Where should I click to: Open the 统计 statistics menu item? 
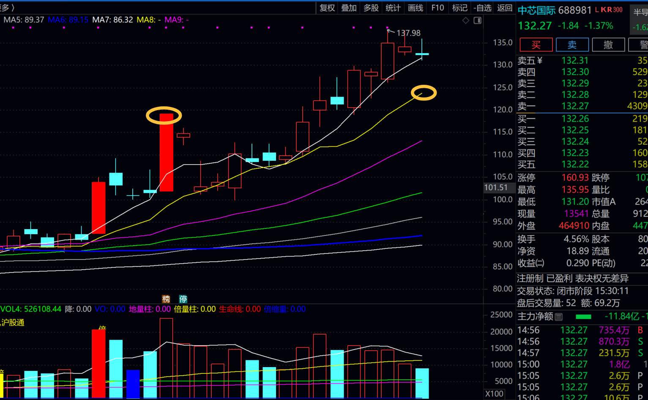pos(393,8)
